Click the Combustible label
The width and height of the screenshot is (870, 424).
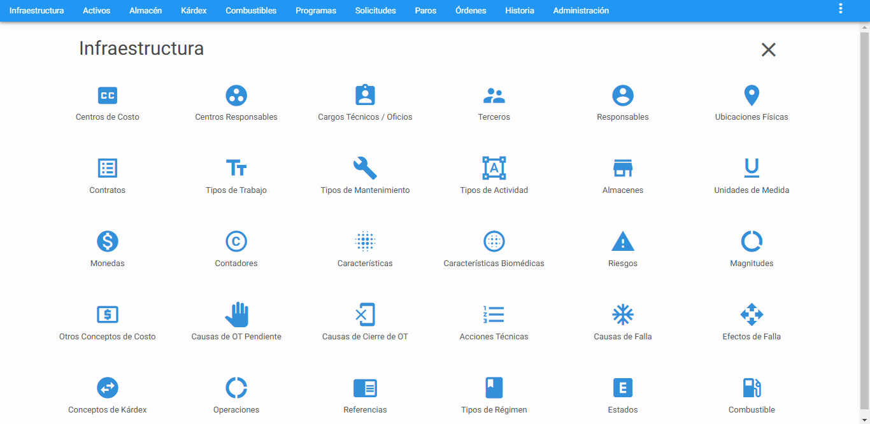coord(752,410)
